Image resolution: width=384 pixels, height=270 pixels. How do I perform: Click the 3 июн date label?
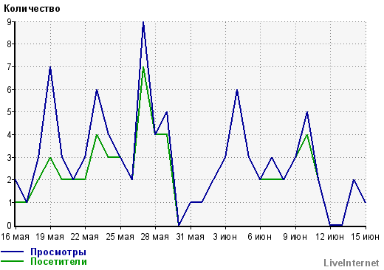pyautogui.click(x=225, y=237)
